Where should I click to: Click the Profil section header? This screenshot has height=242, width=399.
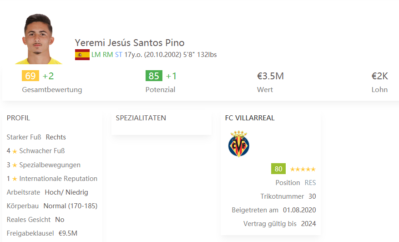point(19,118)
